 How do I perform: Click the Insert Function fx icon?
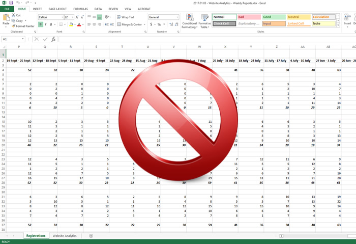(x=53, y=39)
